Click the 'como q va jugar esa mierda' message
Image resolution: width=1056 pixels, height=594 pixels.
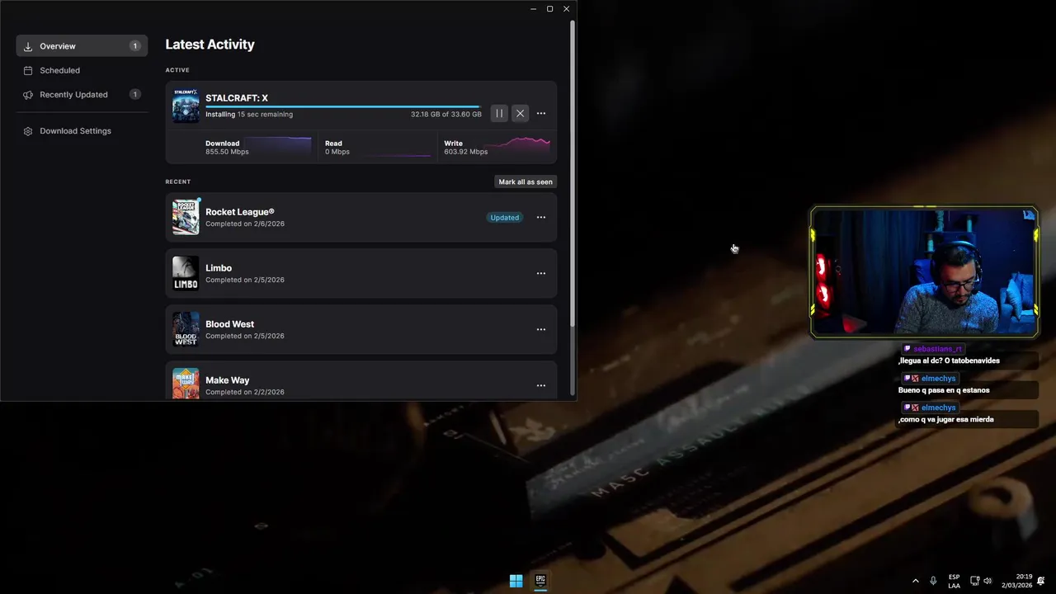point(946,420)
